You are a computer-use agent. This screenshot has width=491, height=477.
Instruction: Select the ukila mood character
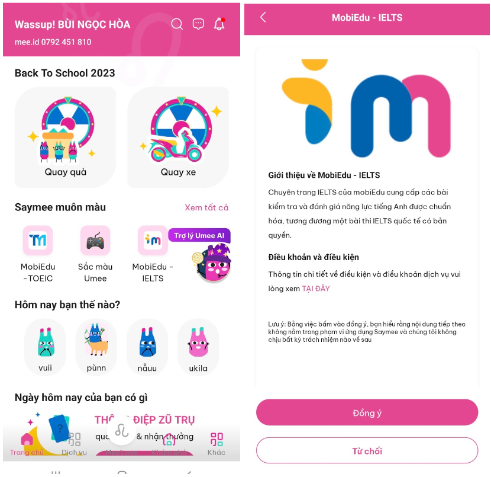click(198, 347)
